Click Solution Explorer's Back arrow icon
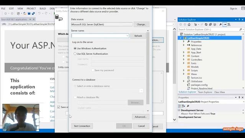 pyautogui.click(x=181, y=25)
